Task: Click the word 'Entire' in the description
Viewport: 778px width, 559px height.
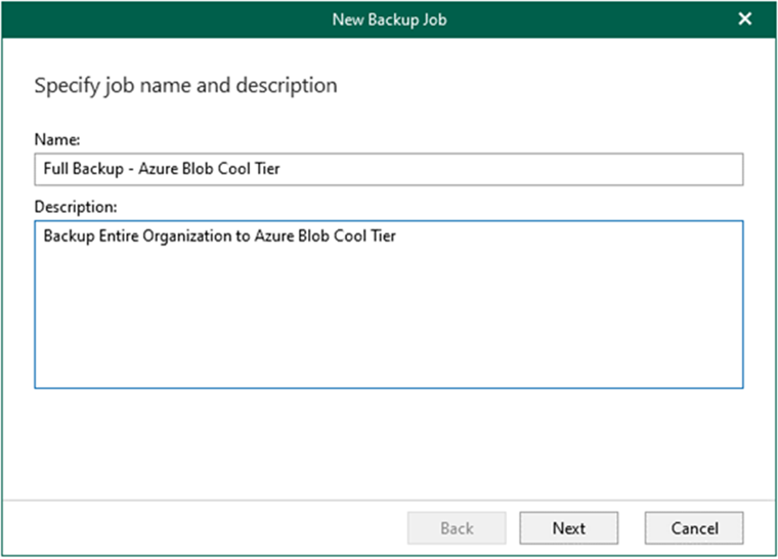Action: pos(119,236)
